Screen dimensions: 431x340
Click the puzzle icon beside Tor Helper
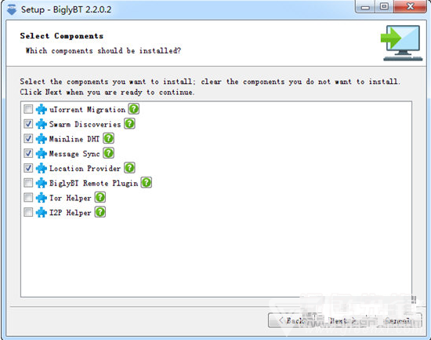click(x=42, y=198)
